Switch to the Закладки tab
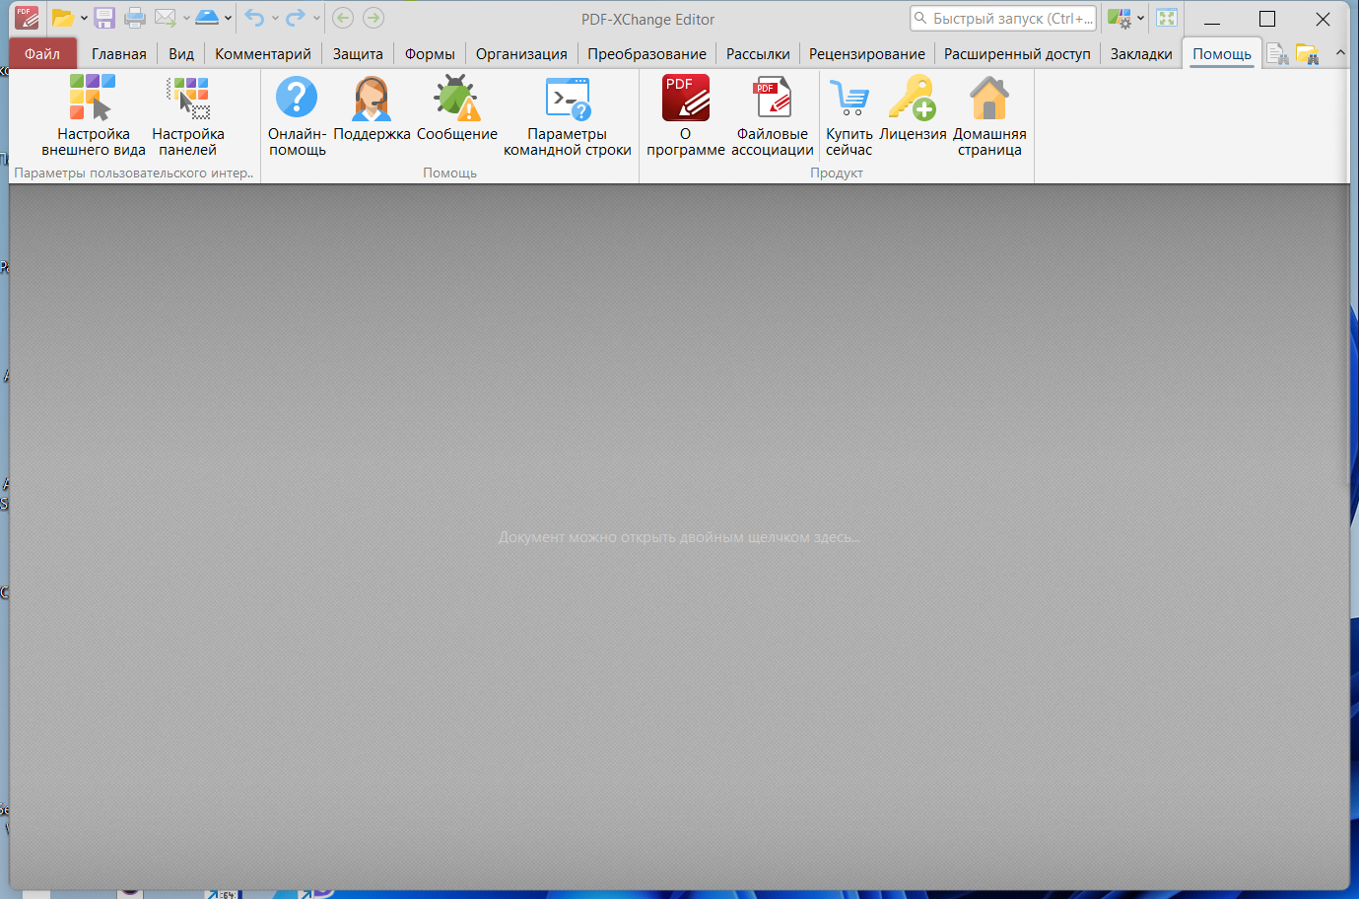1359x899 pixels. click(1141, 54)
